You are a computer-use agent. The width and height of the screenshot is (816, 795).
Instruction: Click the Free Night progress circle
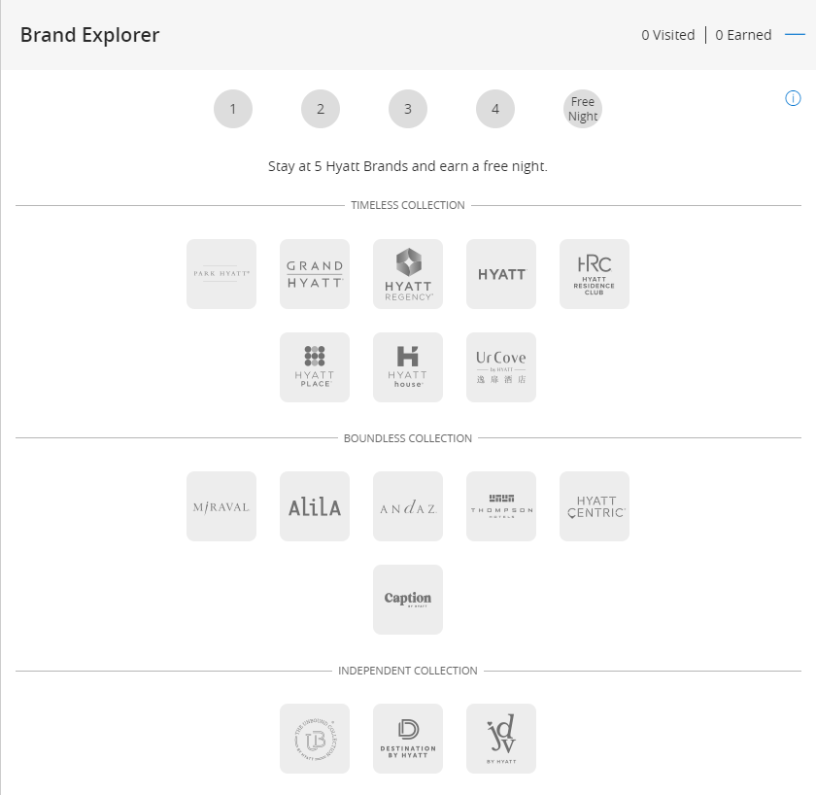[x=583, y=109]
